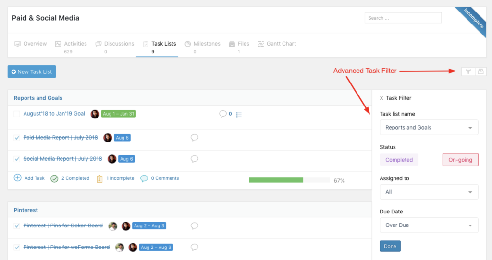
Task: Select On-going status filter
Action: point(460,160)
